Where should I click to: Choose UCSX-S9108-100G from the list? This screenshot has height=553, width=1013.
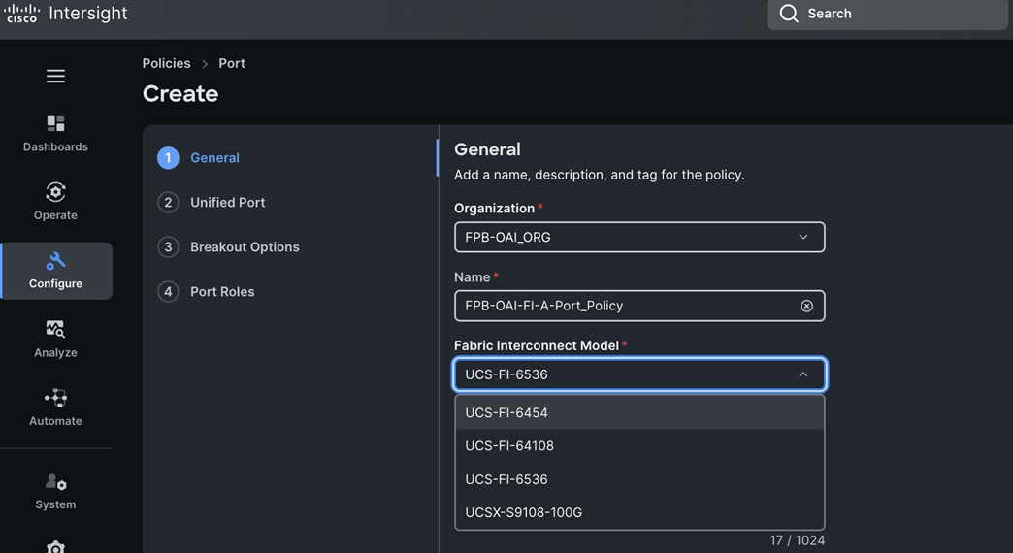coord(639,512)
